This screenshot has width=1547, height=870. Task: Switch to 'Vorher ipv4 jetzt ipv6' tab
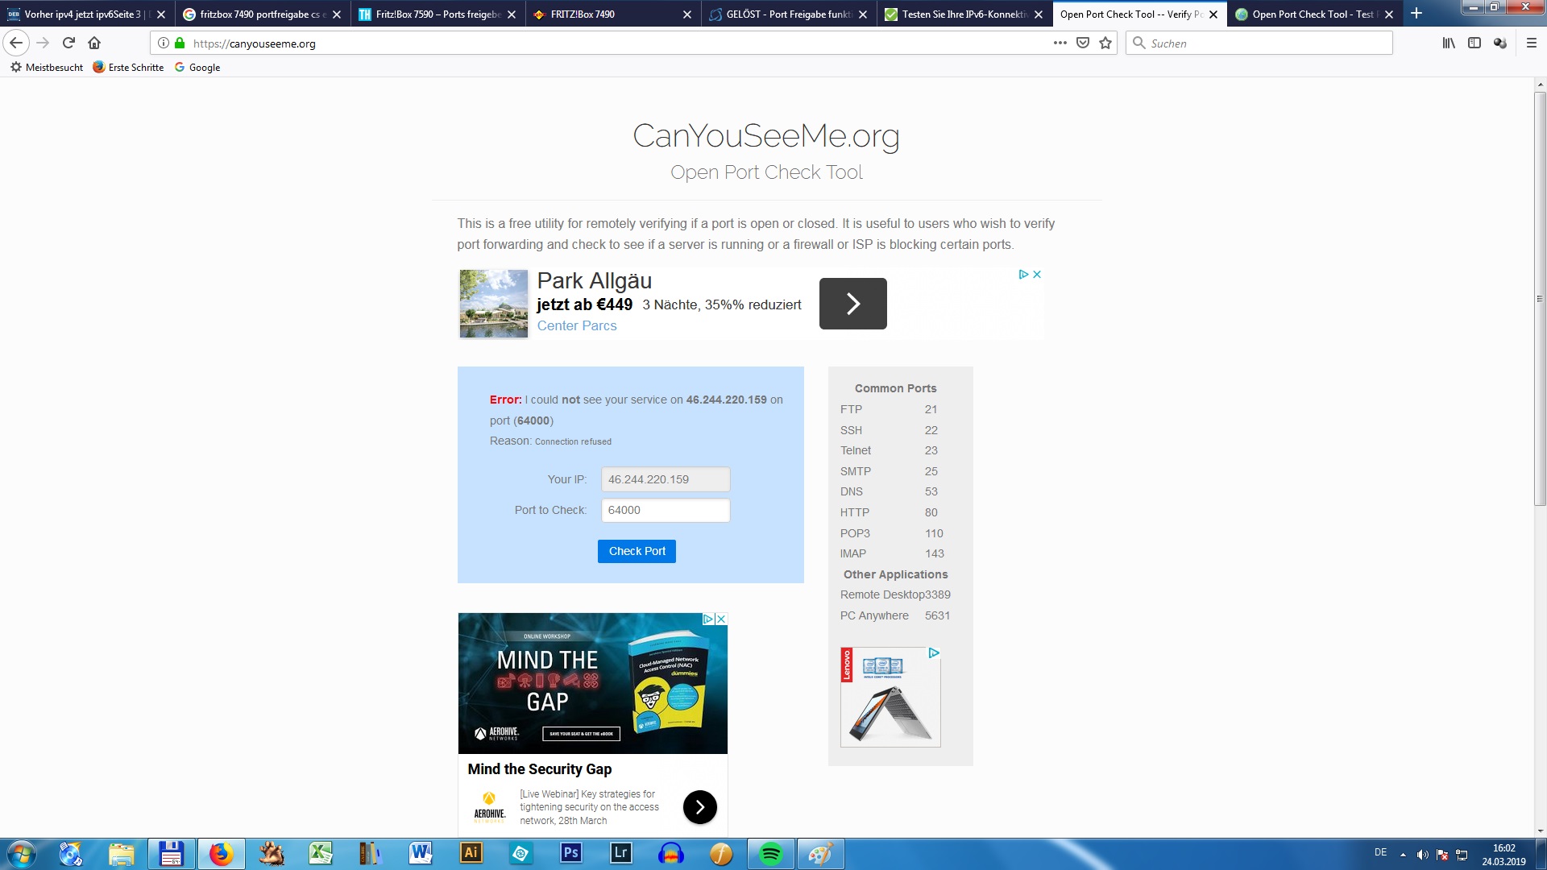[85, 14]
